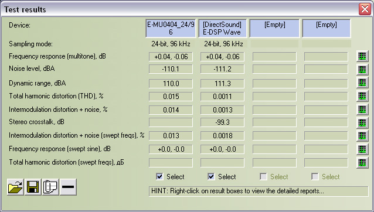The height and width of the screenshot is (212, 374).
Task: Click the 111.3 dynamic range value
Action: coord(222,84)
